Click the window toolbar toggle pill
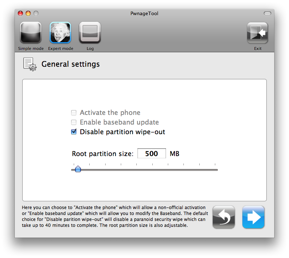The width and height of the screenshot is (289, 258). pyautogui.click(x=267, y=13)
